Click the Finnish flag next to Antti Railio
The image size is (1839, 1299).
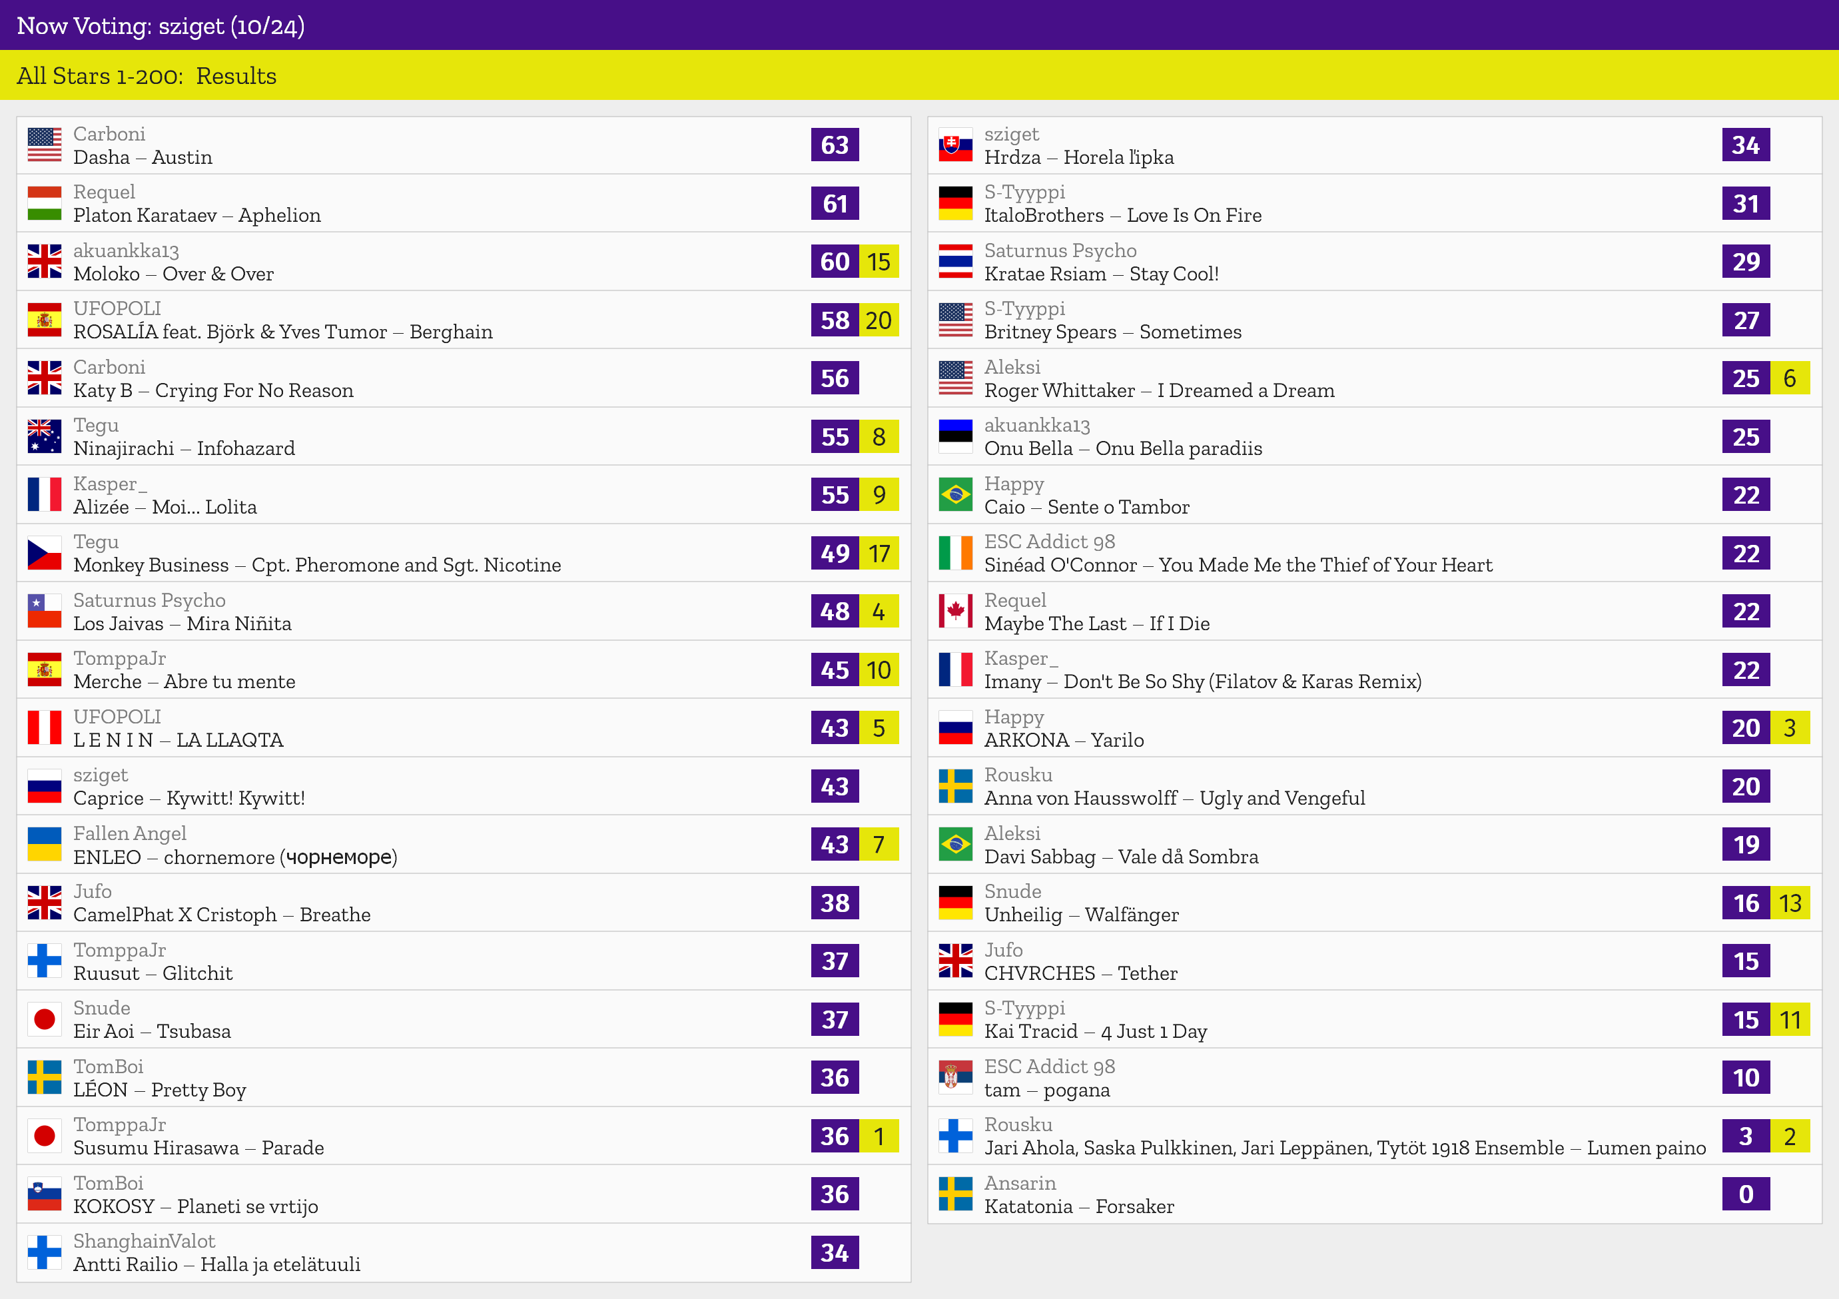click(x=44, y=1252)
